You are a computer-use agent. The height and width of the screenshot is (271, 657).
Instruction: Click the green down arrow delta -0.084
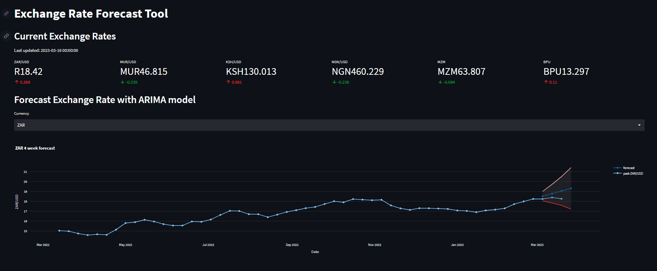(446, 82)
